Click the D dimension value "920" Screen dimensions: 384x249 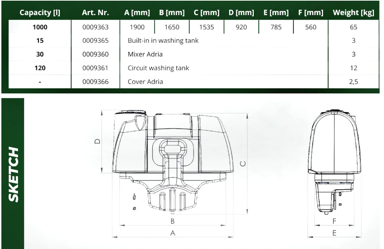click(241, 27)
